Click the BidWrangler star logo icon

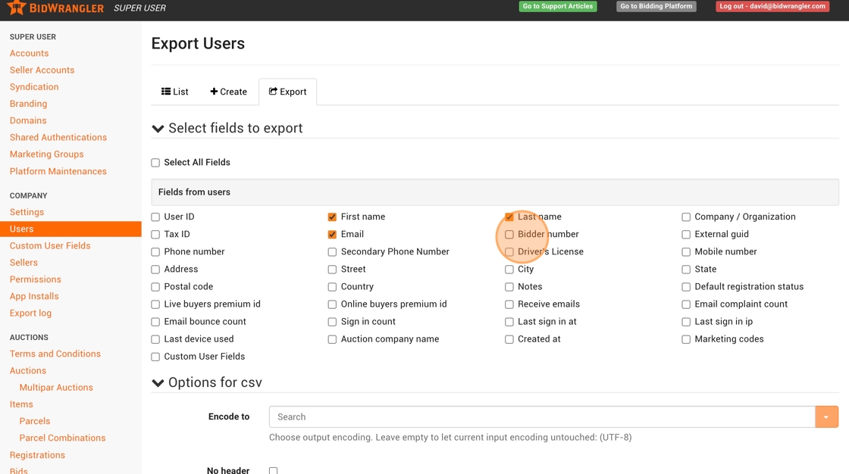[x=17, y=8]
